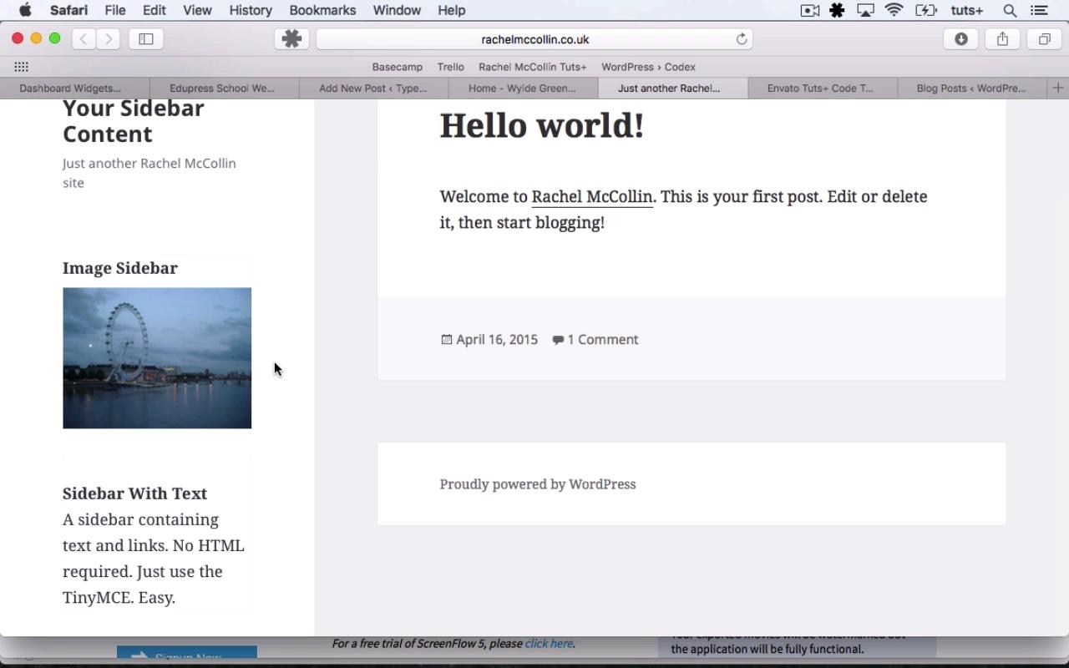Go forward with the forward arrow button
This screenshot has height=668, width=1069.
109,38
